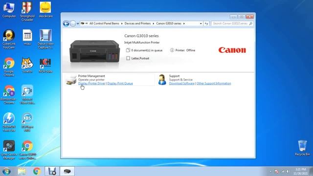Open address bar history dropdown

(201, 23)
